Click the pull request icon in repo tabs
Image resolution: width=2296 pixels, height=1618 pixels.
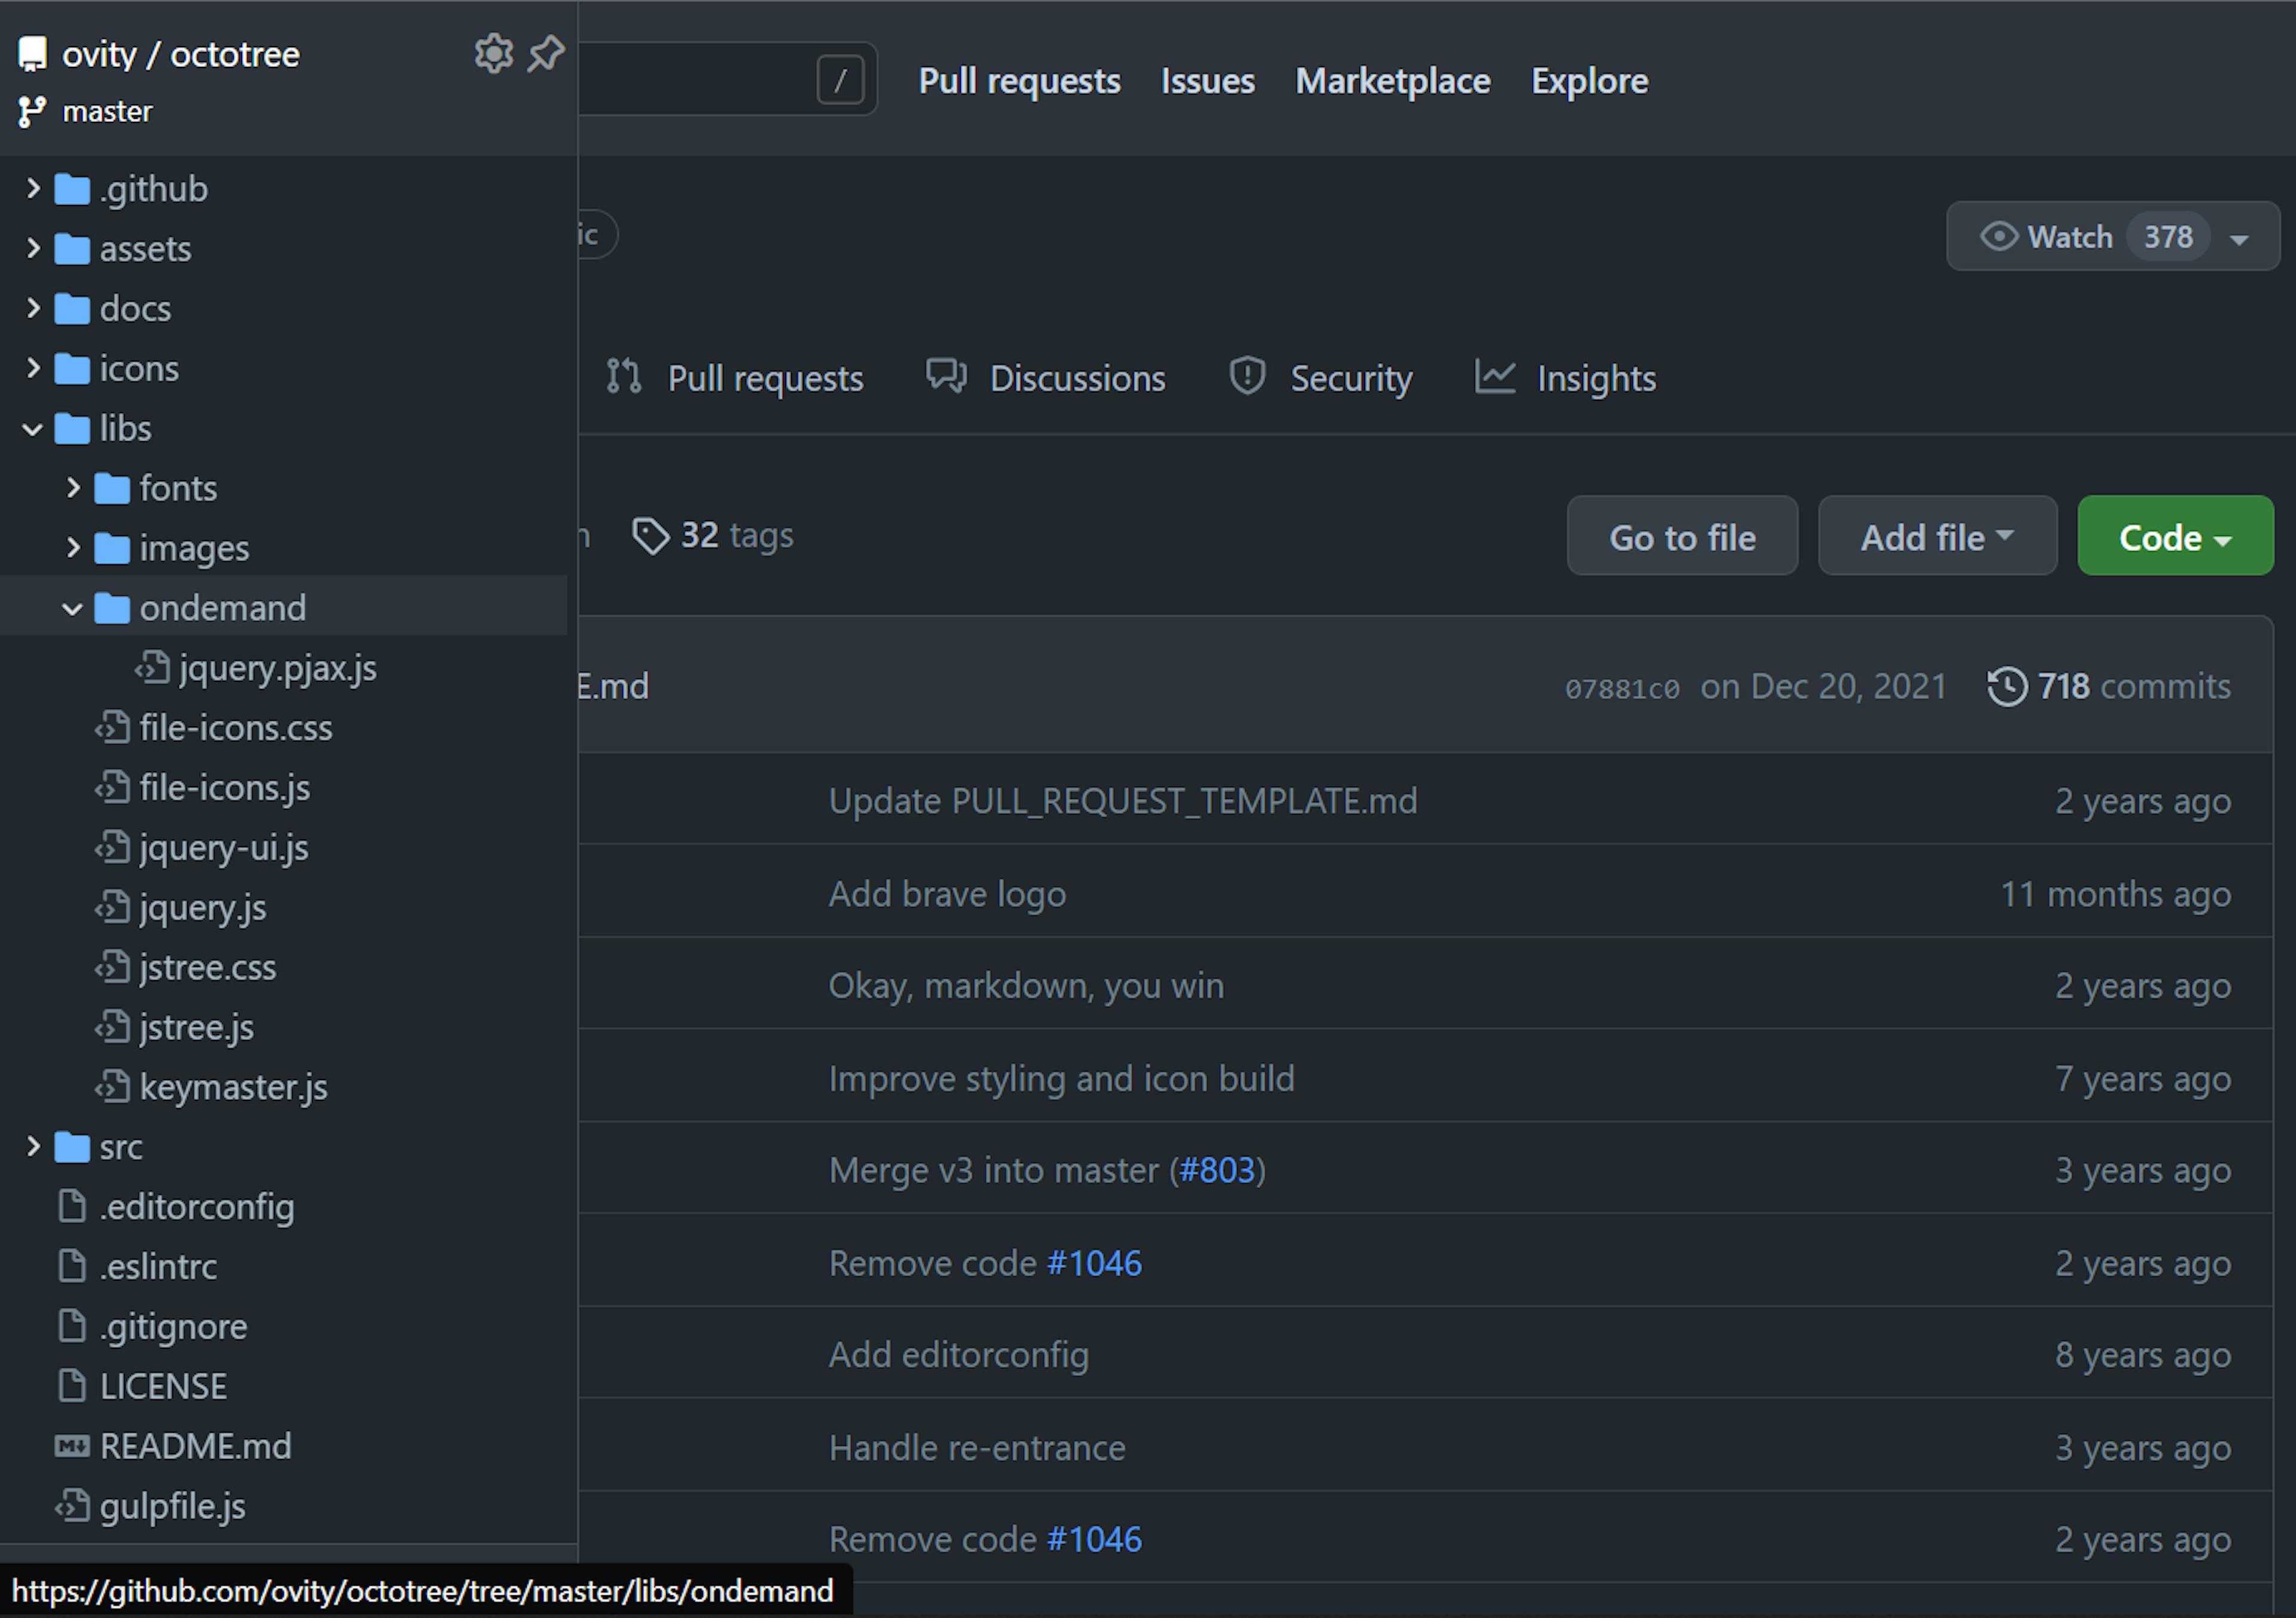point(624,377)
